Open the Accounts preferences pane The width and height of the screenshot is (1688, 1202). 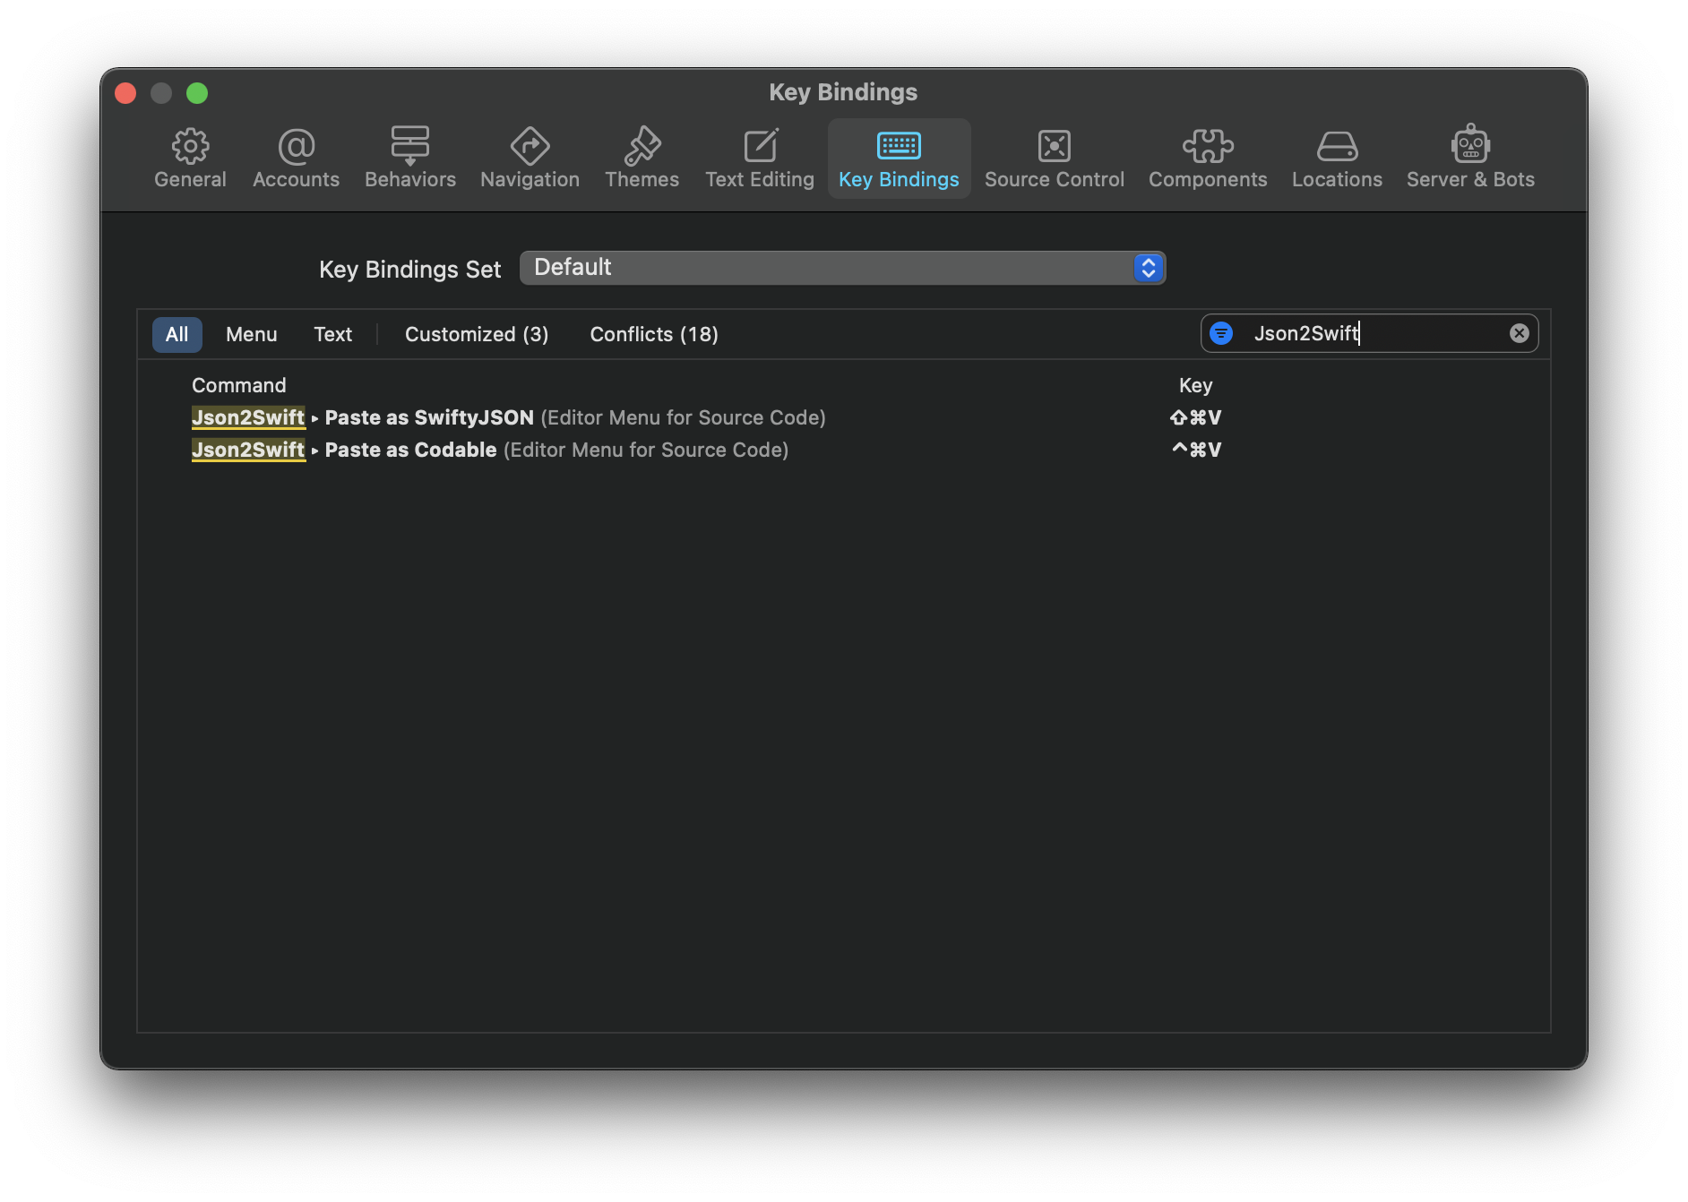[296, 159]
